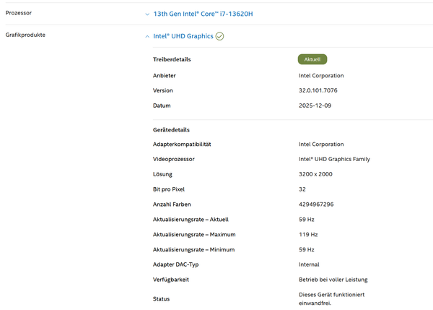Screen dimensions: 433x310
Task: Select the color count 4294967296 value
Action: [318, 204]
